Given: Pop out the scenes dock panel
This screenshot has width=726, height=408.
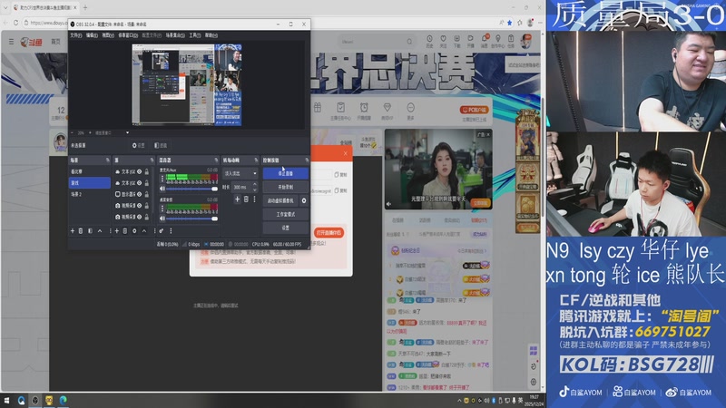Looking at the screenshot, I should (x=107, y=160).
